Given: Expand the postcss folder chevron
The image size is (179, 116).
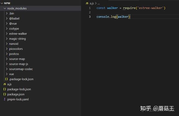Looking at the screenshot, I should pyautogui.click(x=7, y=54).
